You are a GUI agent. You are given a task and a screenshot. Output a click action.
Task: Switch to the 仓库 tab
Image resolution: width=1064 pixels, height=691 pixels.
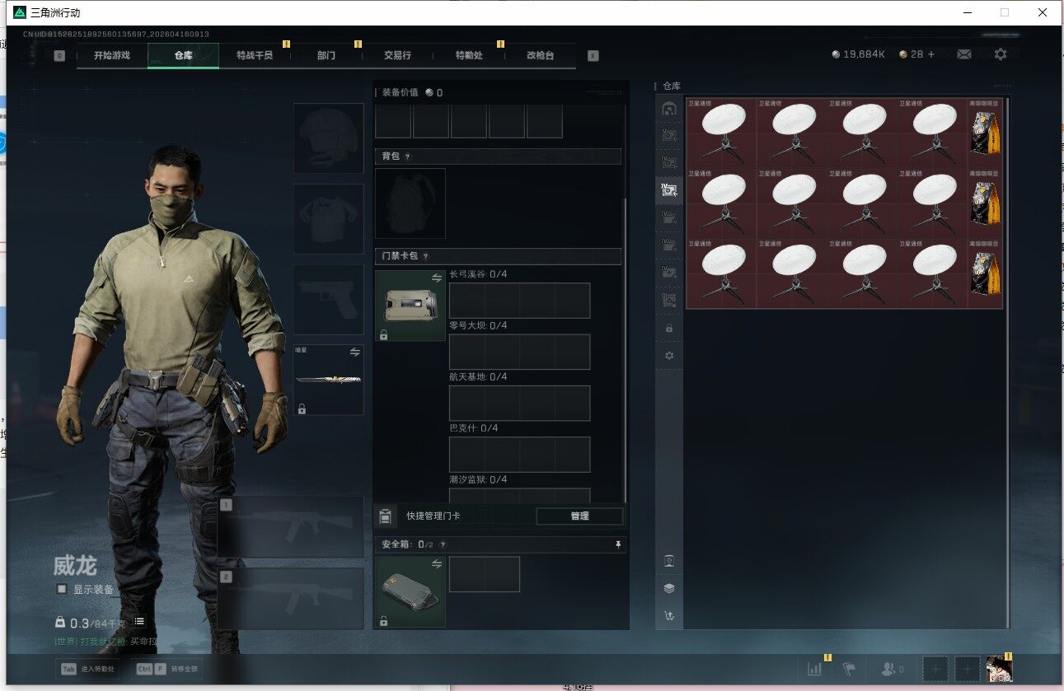(183, 55)
